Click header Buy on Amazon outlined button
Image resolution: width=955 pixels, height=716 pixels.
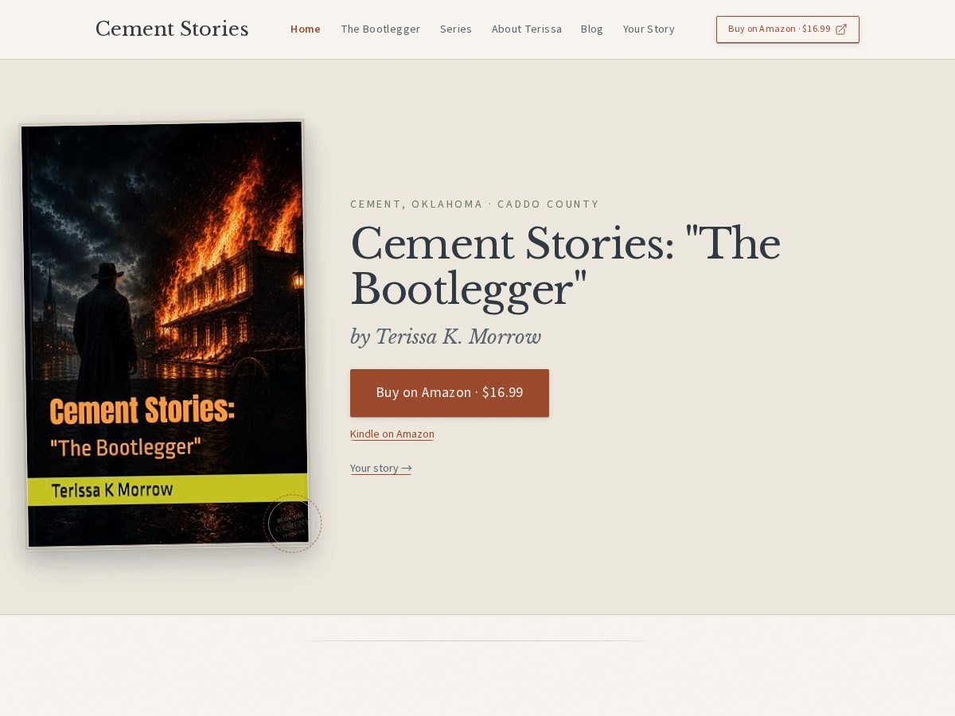tap(788, 29)
